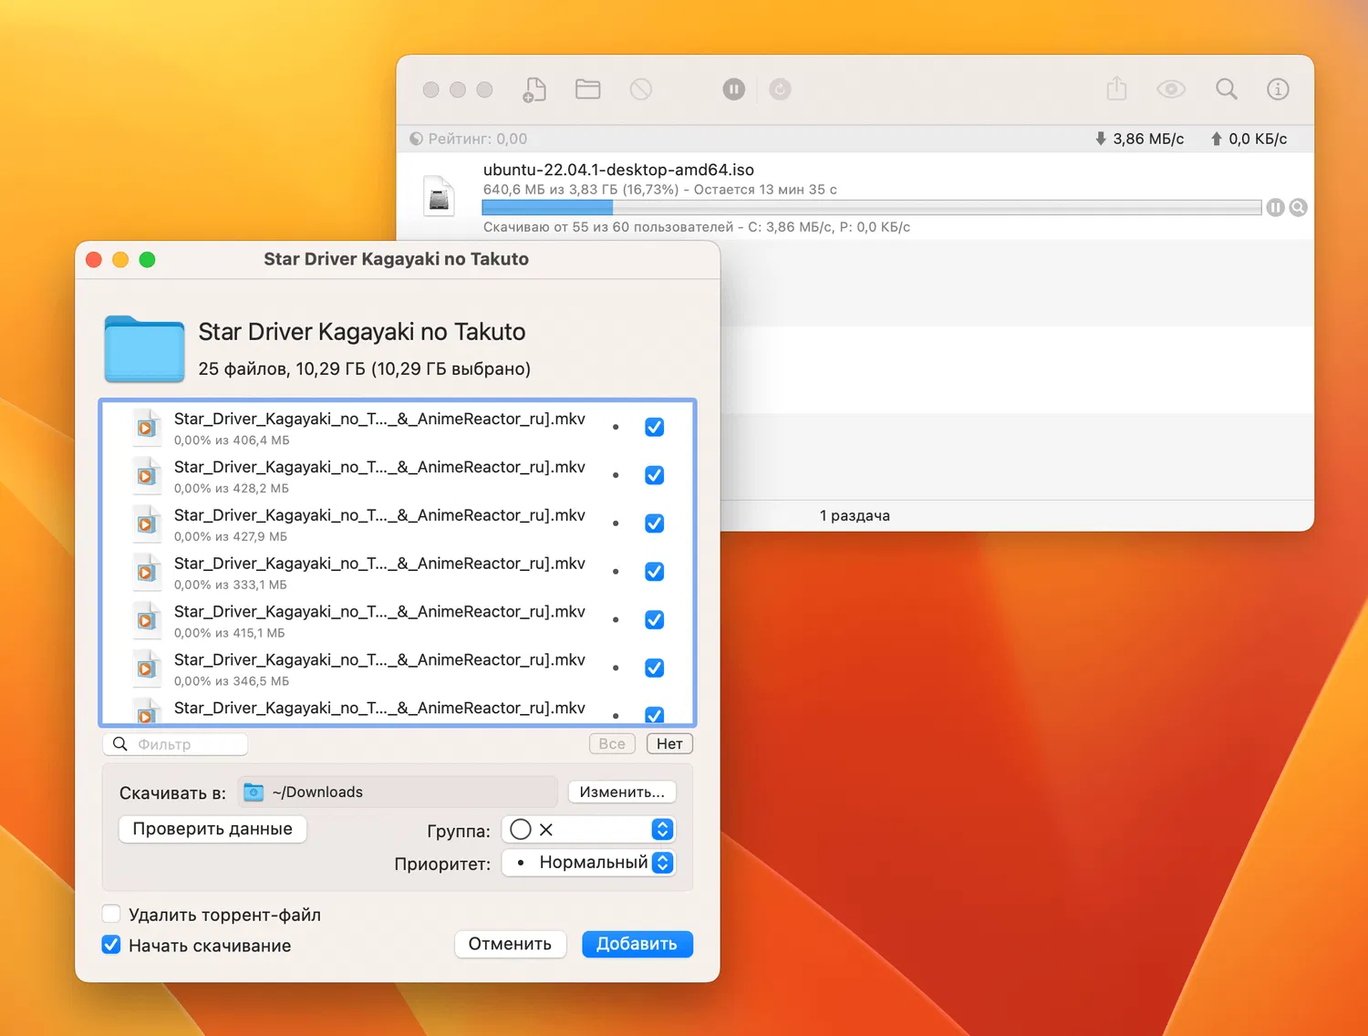Enable the Удалить торрент-файл checkbox
Viewport: 1368px width, 1036px height.
(x=111, y=914)
